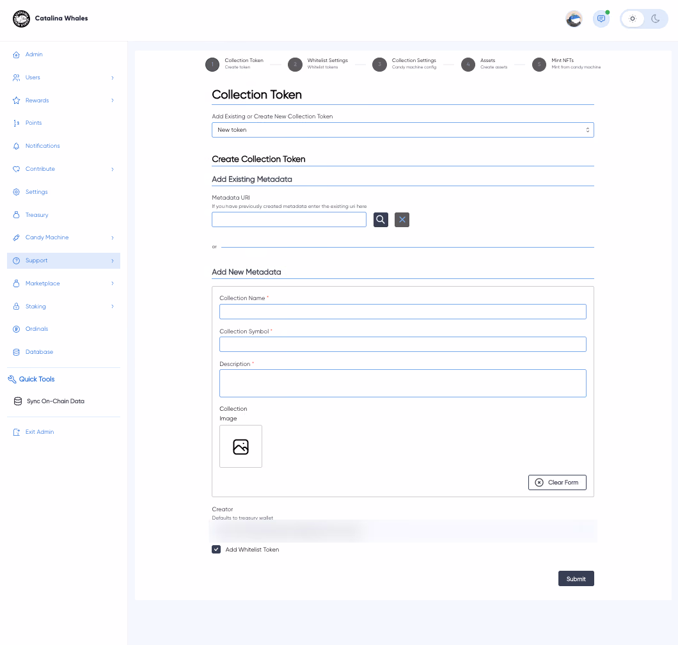Go to step 2 Whitelist Settings
The height and width of the screenshot is (645, 678).
click(319, 64)
